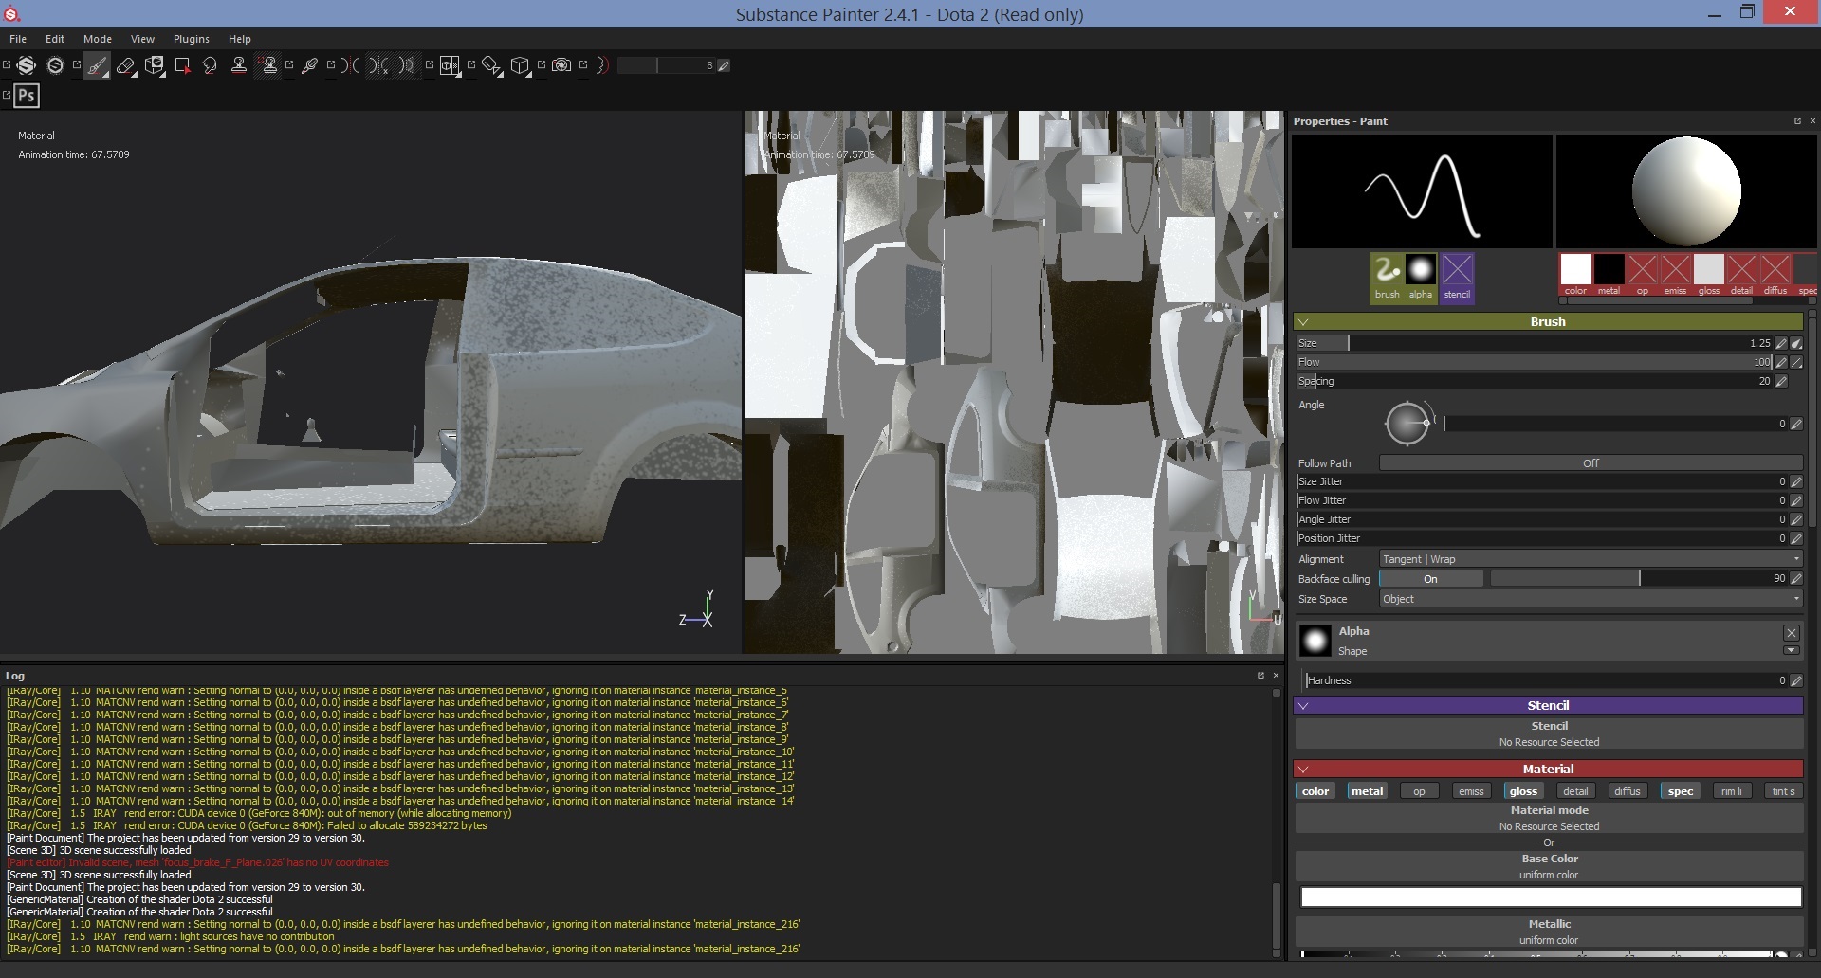Select the stencil slot thumbnail
The width and height of the screenshot is (1821, 978).
(x=1457, y=278)
